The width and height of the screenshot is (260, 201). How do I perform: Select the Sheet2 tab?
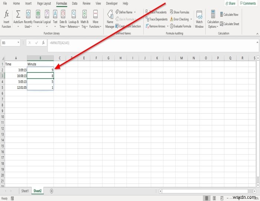point(38,191)
